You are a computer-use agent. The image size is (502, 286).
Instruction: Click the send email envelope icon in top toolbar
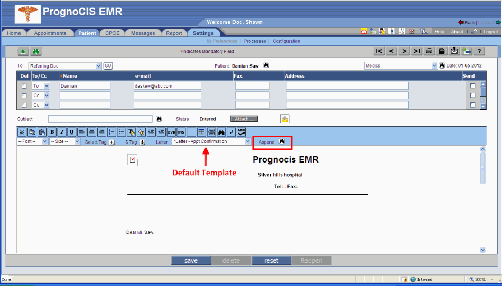[454, 51]
